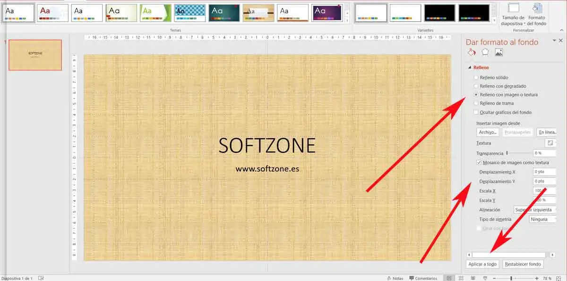Click the Escala X value field
This screenshot has width=567, height=281.
(x=544, y=191)
